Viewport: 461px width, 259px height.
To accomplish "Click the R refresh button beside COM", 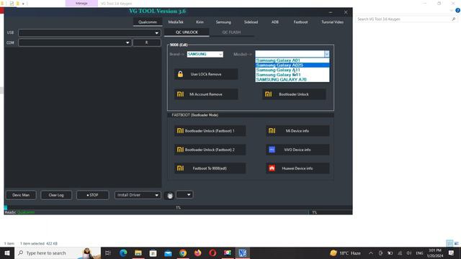I will point(147,42).
